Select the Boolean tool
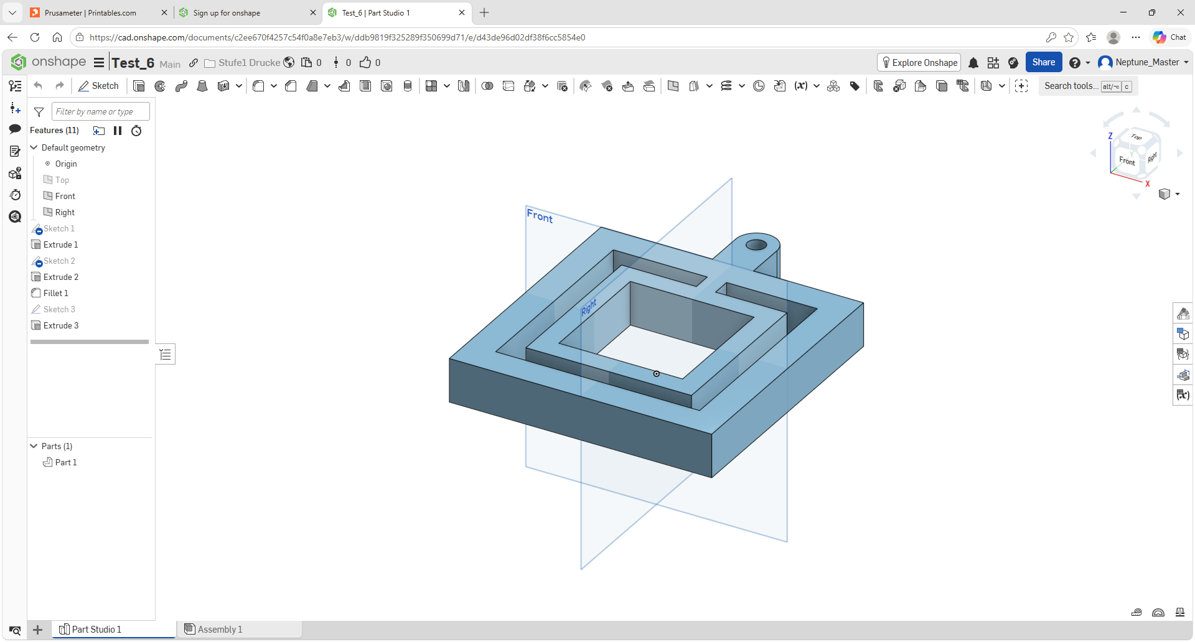 click(487, 86)
